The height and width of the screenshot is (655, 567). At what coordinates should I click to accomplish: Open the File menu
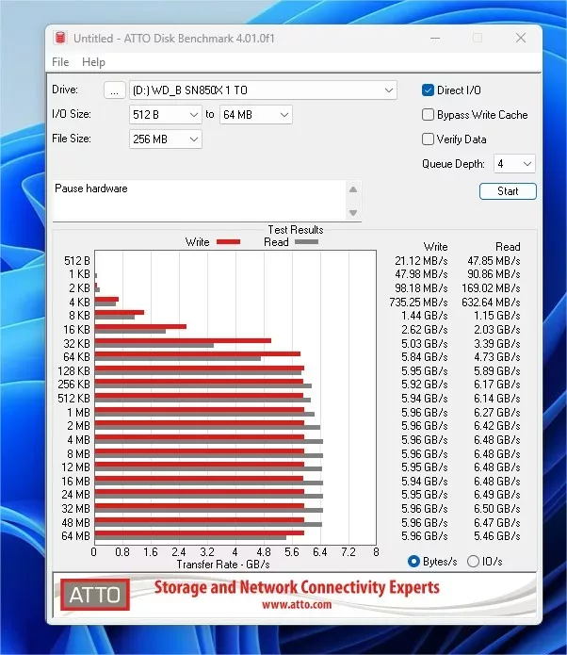pos(60,62)
